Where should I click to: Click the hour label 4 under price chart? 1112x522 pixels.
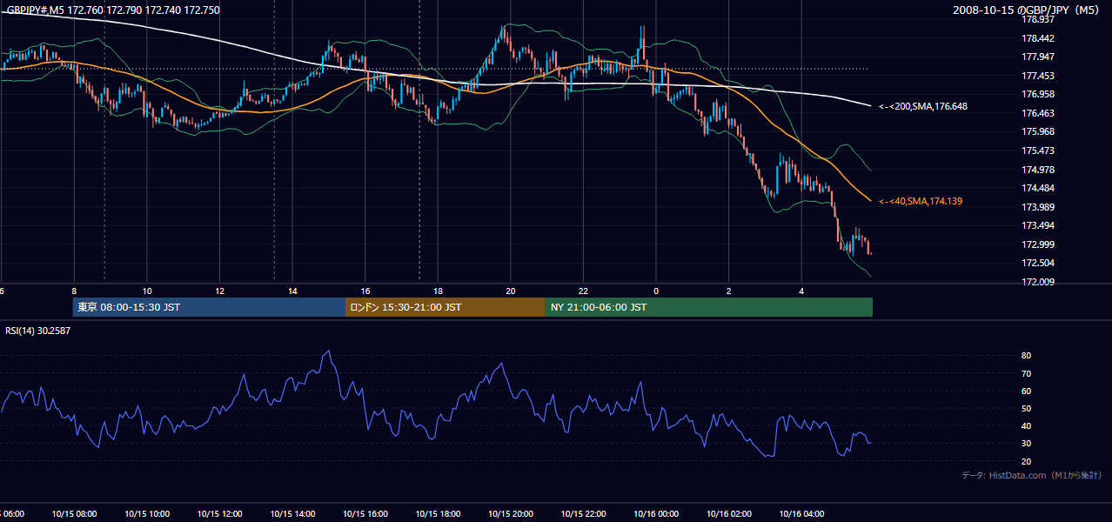(x=801, y=291)
